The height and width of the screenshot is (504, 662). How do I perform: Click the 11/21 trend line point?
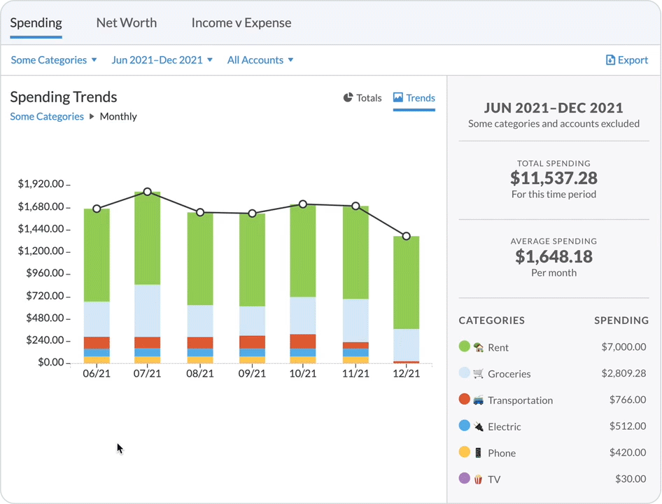pyautogui.click(x=355, y=206)
